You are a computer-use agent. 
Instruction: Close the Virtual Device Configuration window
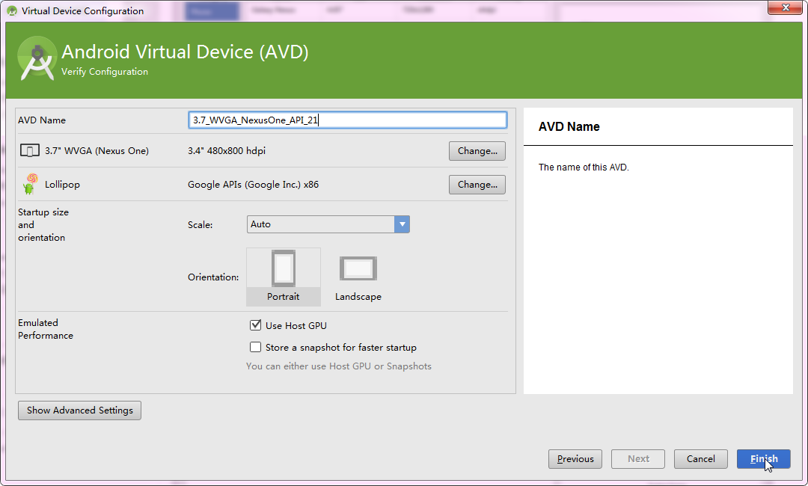[786, 7]
